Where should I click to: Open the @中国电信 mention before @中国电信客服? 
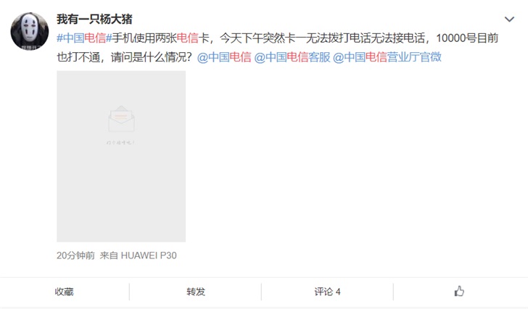click(224, 57)
